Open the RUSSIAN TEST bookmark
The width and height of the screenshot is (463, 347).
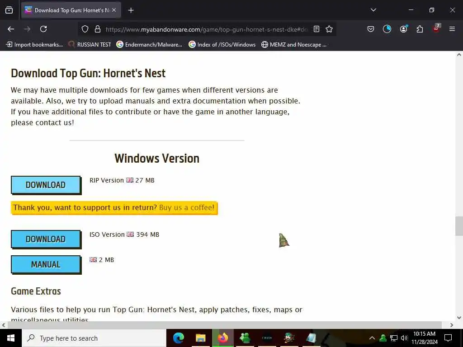[x=90, y=45]
